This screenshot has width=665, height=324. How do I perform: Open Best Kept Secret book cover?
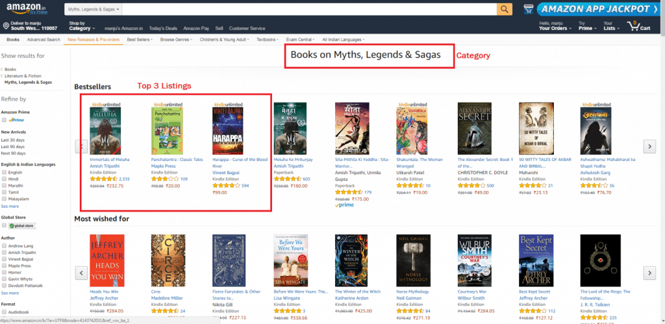[x=536, y=260]
